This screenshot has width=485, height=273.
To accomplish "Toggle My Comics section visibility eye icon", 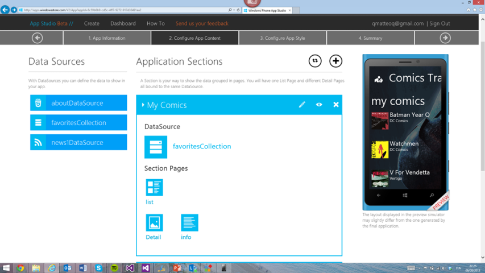I will (x=319, y=105).
